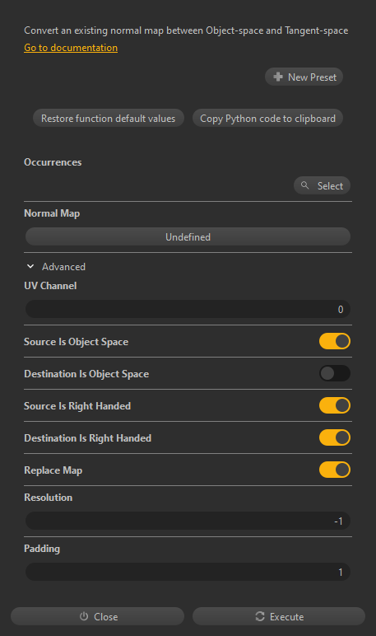This screenshot has height=636, width=376.
Task: Click the refresh icon beside Execute
Action: 260,616
